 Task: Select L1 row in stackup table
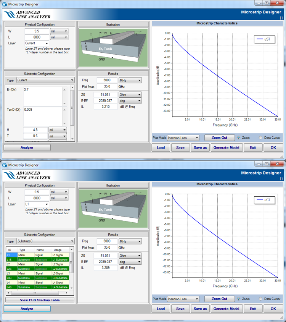coord(38,255)
